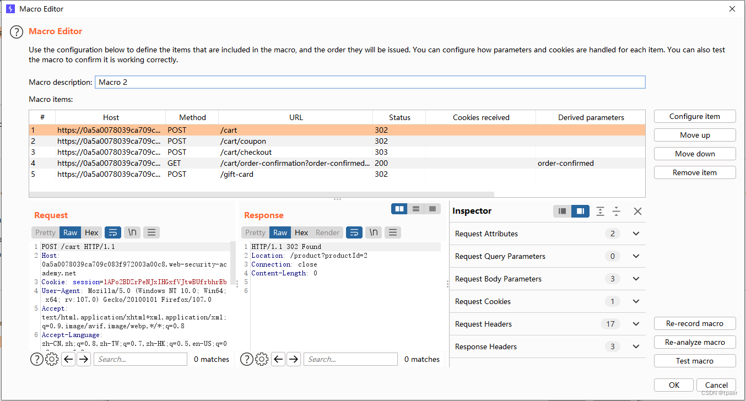Click the Re-analyze macro button

[x=695, y=342]
